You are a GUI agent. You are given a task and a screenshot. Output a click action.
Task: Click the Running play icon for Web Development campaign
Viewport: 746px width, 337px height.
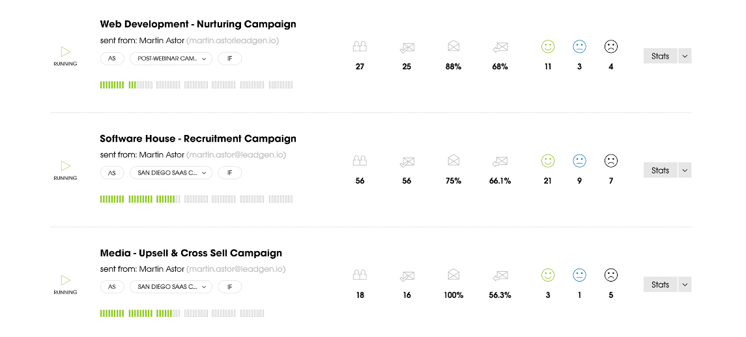tap(65, 51)
